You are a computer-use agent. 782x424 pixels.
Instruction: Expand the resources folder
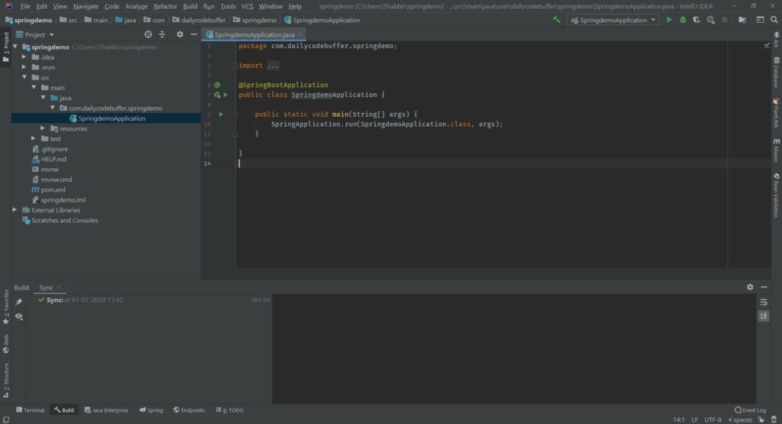click(43, 128)
